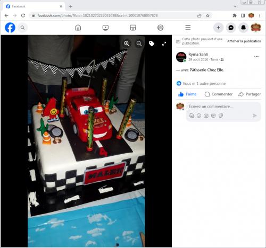
Task: Click Afficher la publication link
Action: tap(244, 41)
